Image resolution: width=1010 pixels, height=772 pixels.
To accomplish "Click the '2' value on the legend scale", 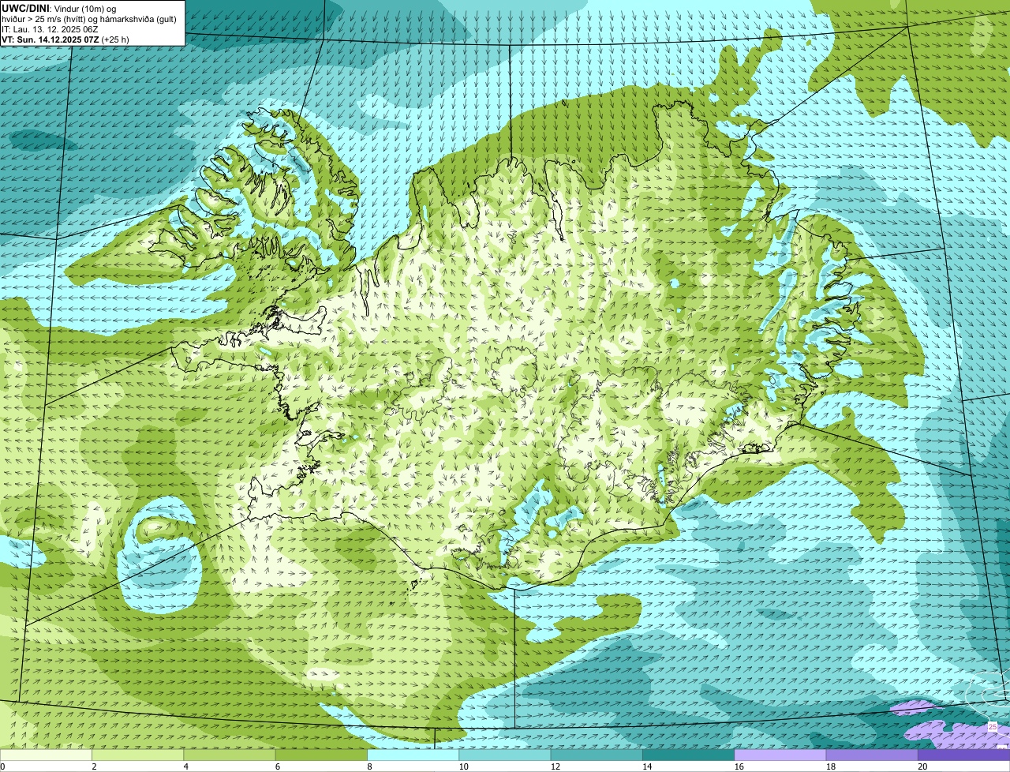I will coord(94,766).
